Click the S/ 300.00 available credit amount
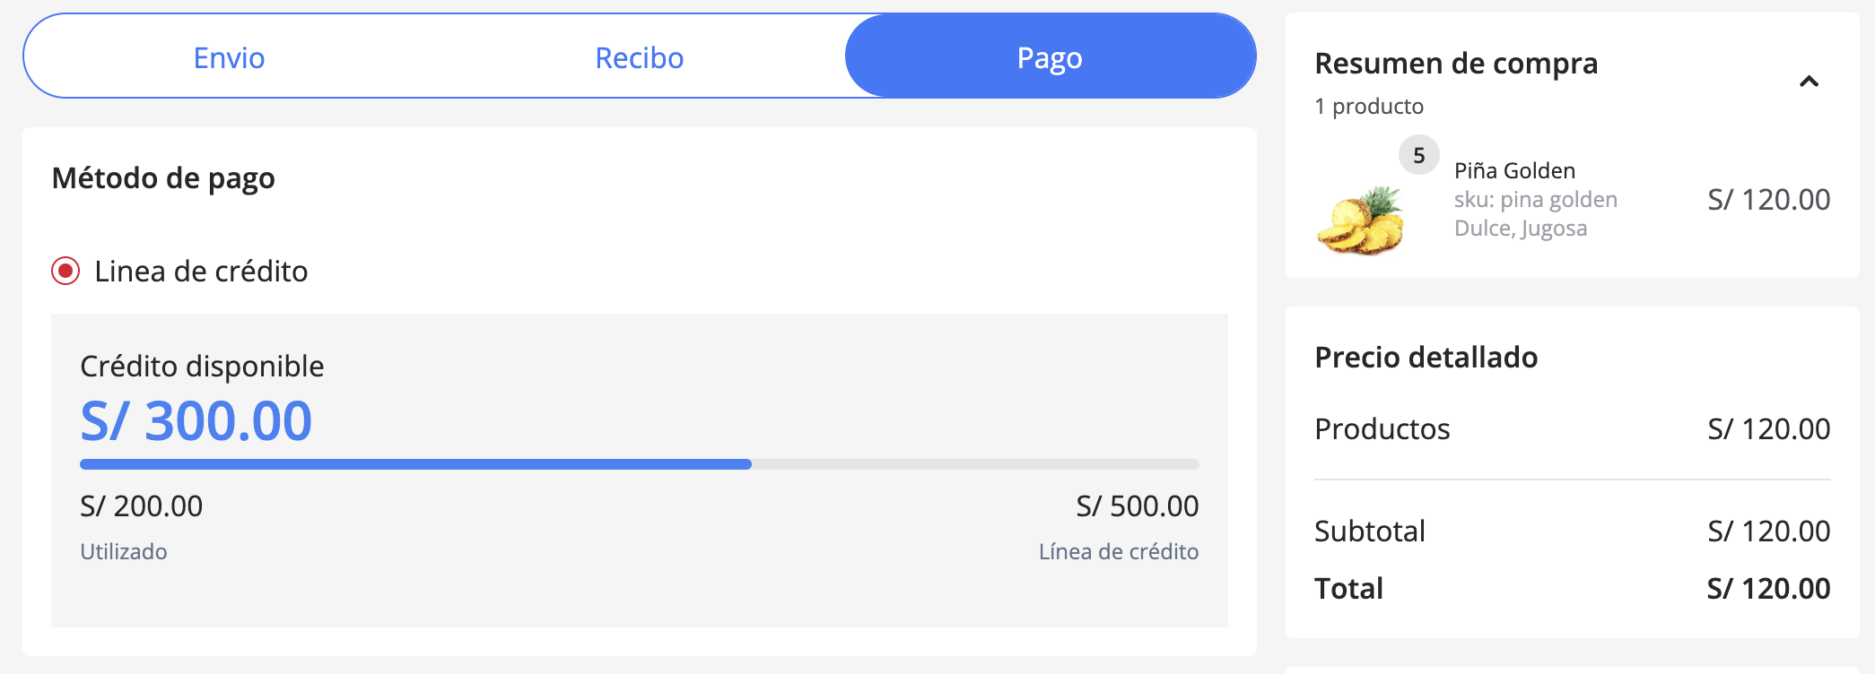 coord(196,421)
